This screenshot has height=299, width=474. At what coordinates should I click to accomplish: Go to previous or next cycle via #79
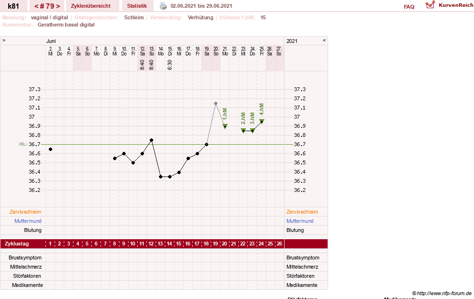47,6
